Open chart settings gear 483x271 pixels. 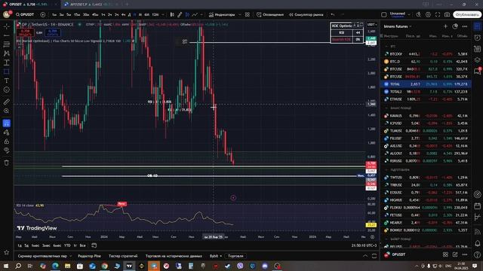pyautogui.click(x=428, y=14)
